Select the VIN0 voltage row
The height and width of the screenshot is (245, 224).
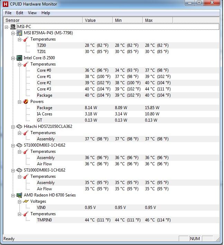pyautogui.click(x=128, y=208)
